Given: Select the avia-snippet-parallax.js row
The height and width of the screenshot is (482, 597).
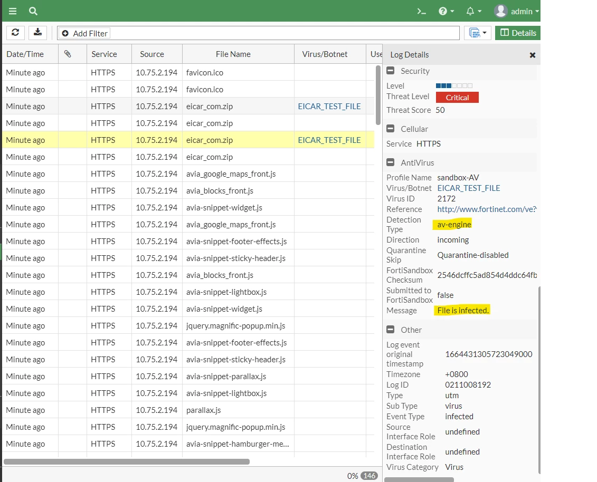Looking at the screenshot, I should [188, 376].
